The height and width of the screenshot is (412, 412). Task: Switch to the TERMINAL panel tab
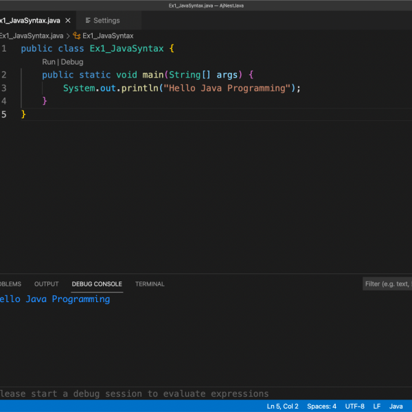(x=150, y=284)
